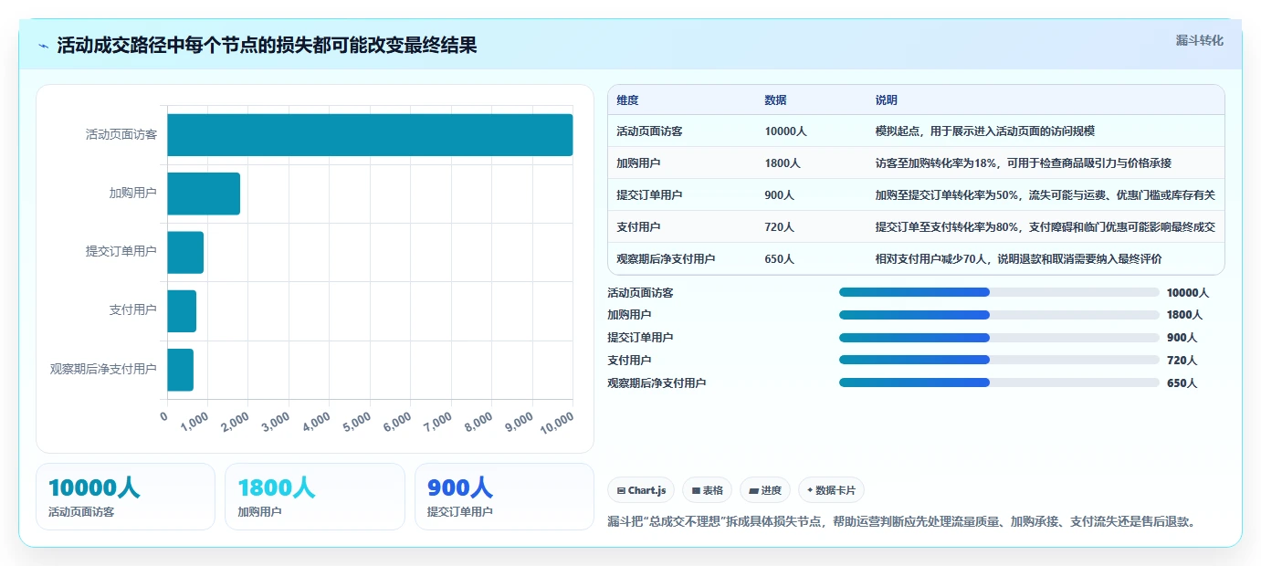Click the footer note starting 漏斗把“总成交不理想”

[902, 522]
